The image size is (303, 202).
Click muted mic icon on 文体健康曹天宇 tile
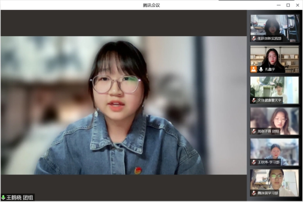tap(254, 100)
